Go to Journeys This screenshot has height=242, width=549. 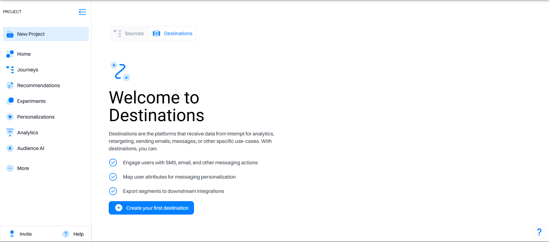click(46, 70)
